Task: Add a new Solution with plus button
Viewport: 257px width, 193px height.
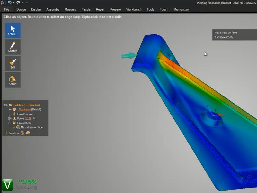Action: pos(12,133)
